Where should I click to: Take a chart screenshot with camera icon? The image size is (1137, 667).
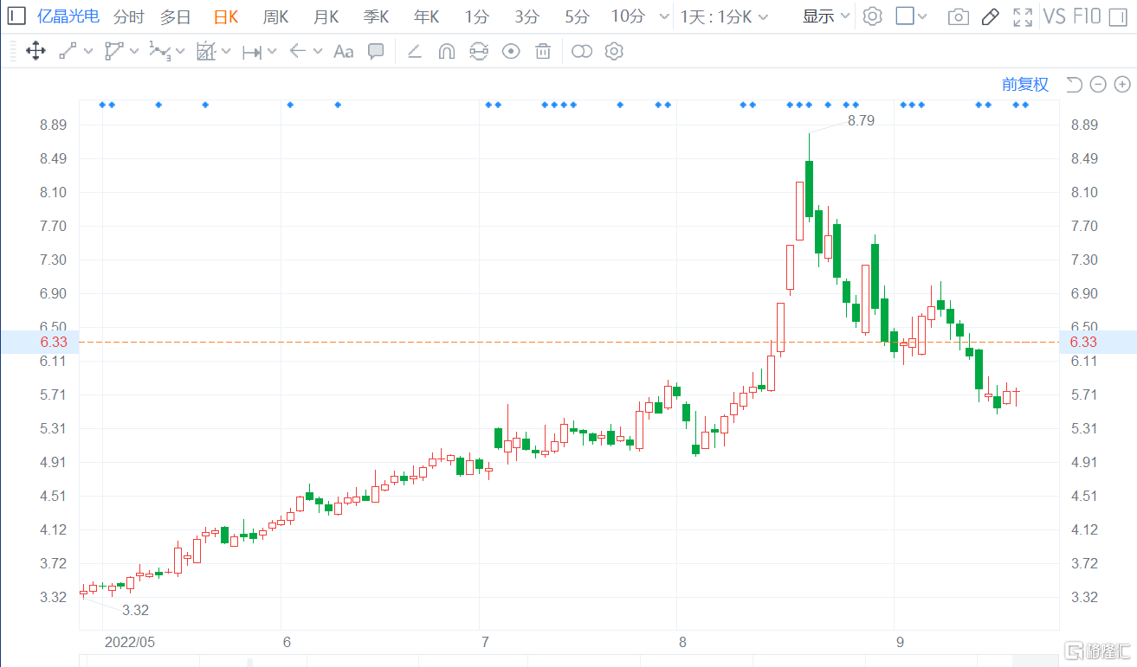[x=958, y=16]
